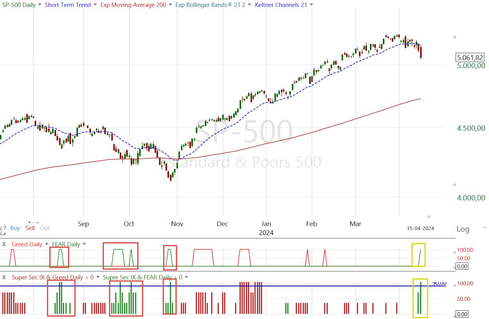Screen dimensions: 489x319
Task: Click the arrow icon left of Buy
Action: (x=3, y=228)
